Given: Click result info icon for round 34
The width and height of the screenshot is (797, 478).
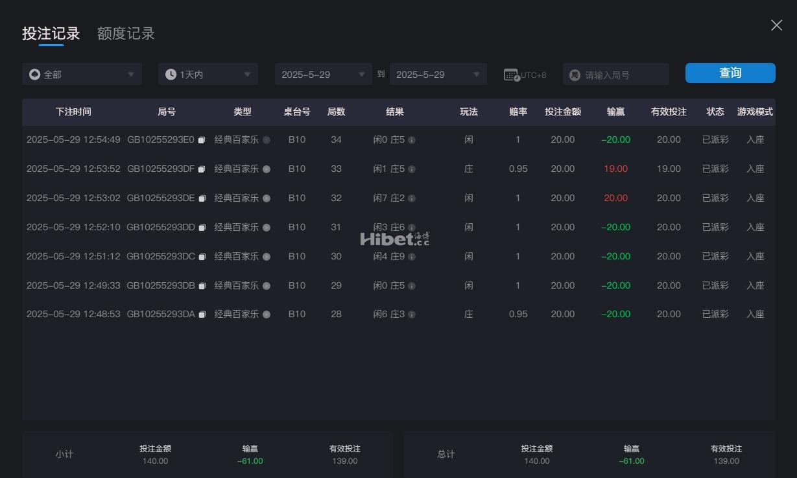Looking at the screenshot, I should point(412,140).
